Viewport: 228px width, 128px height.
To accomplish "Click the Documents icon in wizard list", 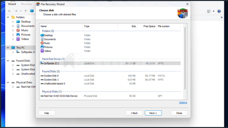I will [42, 39].
